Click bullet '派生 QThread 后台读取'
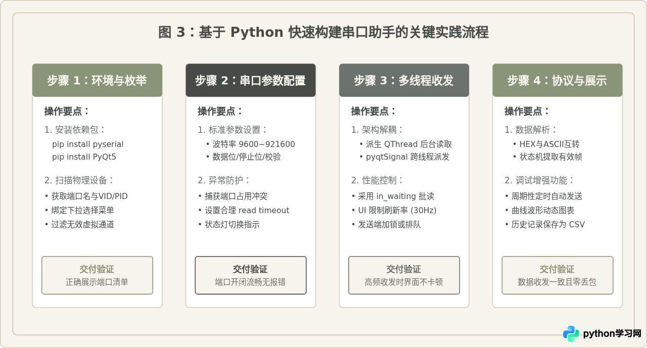This screenshot has height=348, width=647. coord(405,144)
